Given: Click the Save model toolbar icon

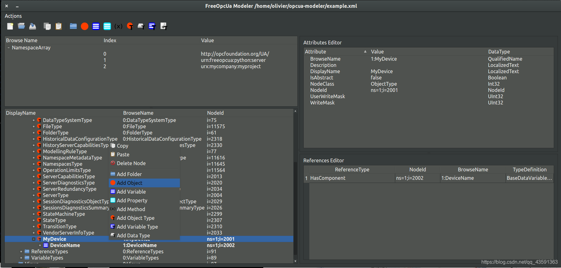Looking at the screenshot, I should tap(33, 26).
